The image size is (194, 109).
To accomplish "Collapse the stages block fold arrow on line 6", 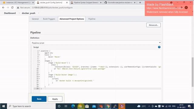I will click(39, 61).
